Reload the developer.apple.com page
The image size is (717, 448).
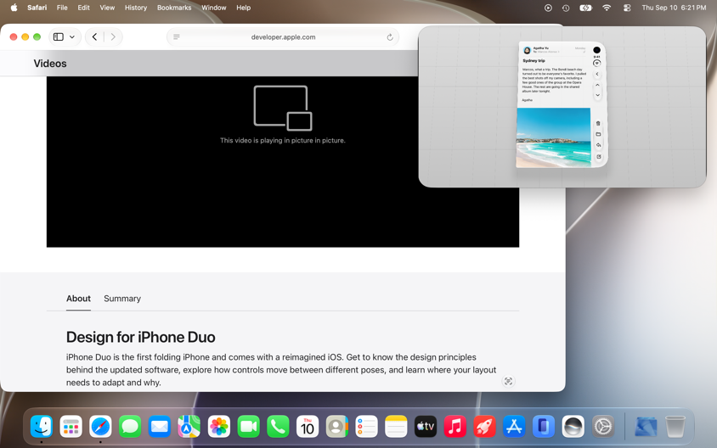point(390,37)
